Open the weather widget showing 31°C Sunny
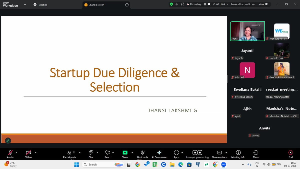The width and height of the screenshot is (300, 169). [10, 164]
